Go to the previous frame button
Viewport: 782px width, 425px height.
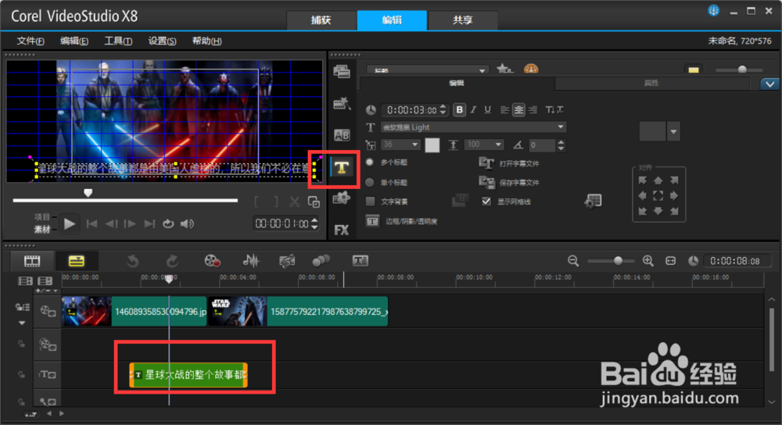[111, 223]
